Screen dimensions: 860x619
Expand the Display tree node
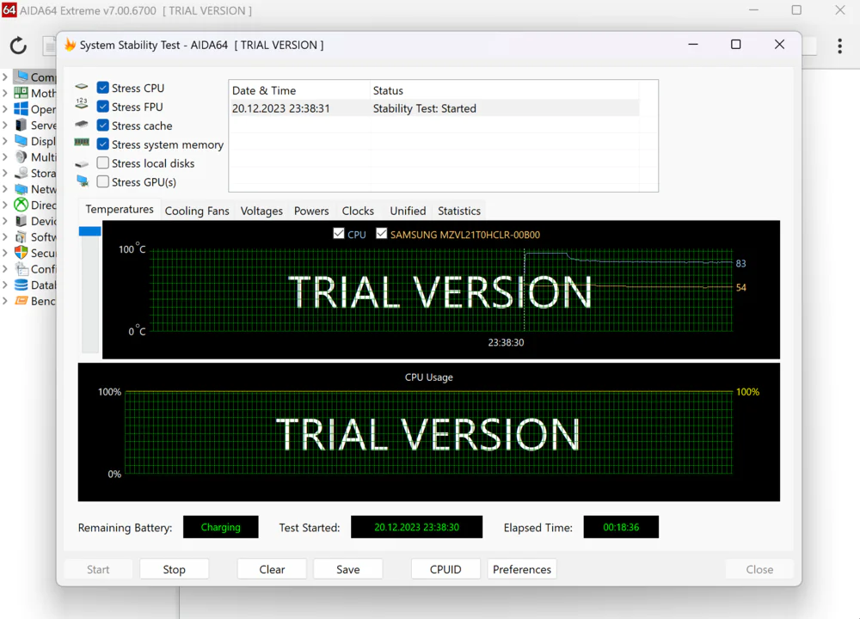[x=5, y=141]
